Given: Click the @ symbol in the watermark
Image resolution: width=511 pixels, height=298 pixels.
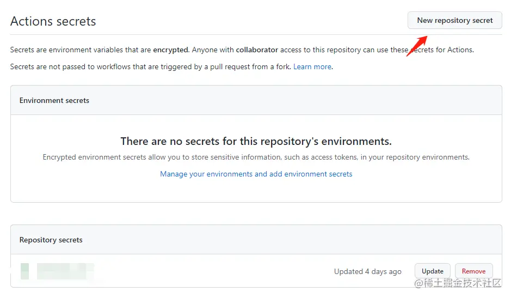Looking at the screenshot, I should (x=418, y=284).
